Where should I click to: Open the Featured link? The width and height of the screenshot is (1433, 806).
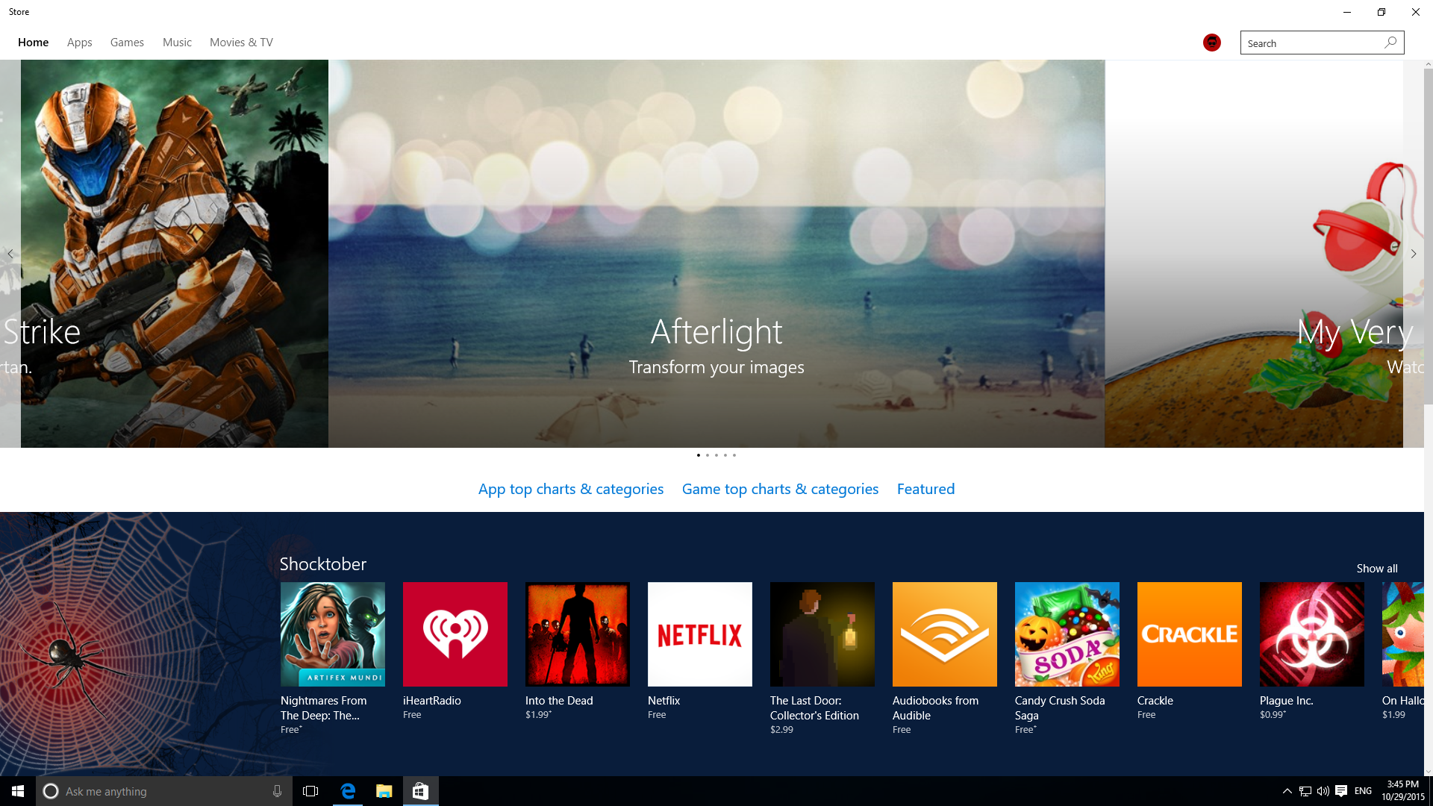(925, 489)
